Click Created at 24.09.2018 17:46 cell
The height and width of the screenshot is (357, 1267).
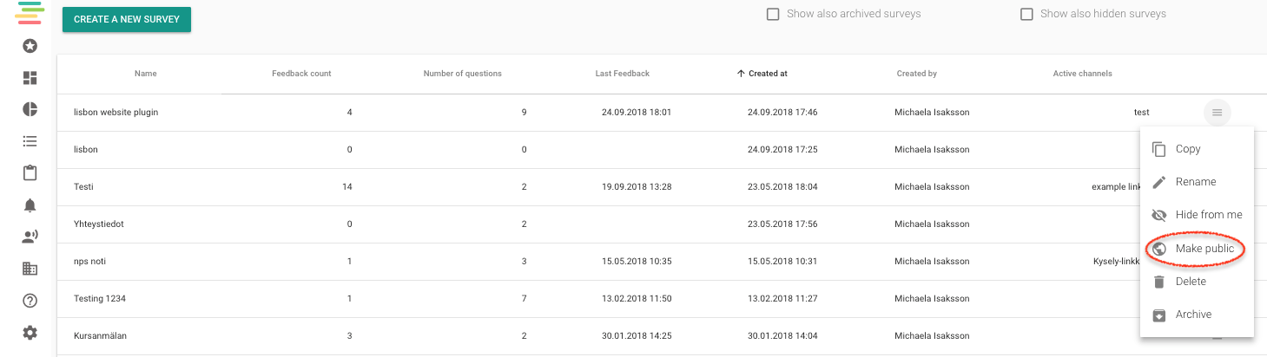click(x=782, y=113)
